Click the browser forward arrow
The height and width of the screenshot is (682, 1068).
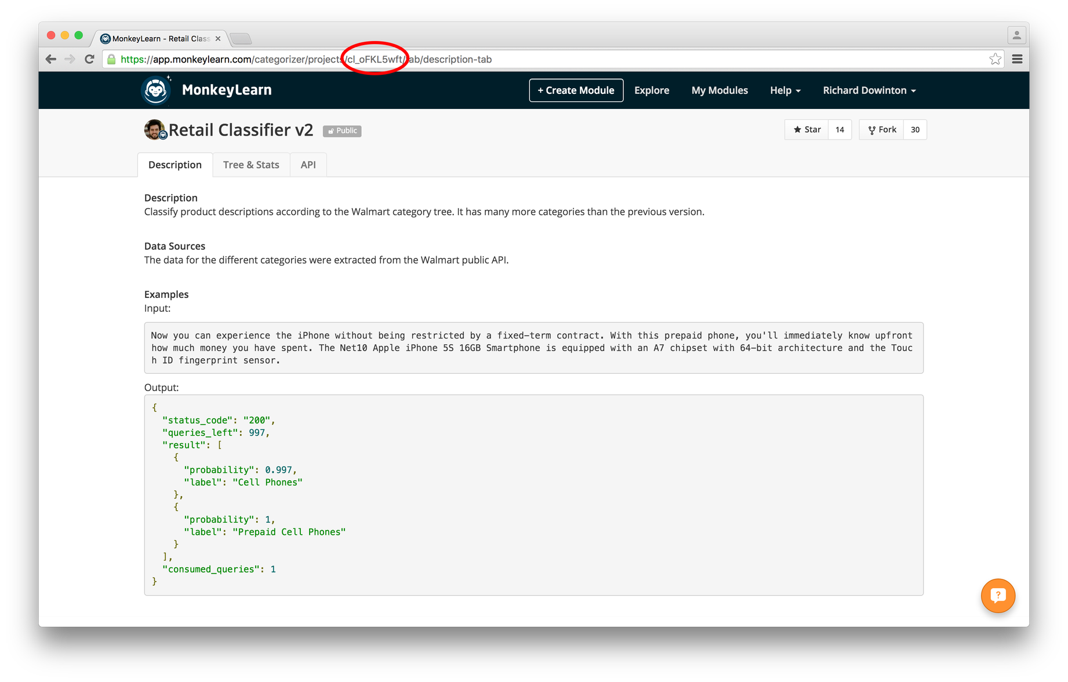pos(70,59)
